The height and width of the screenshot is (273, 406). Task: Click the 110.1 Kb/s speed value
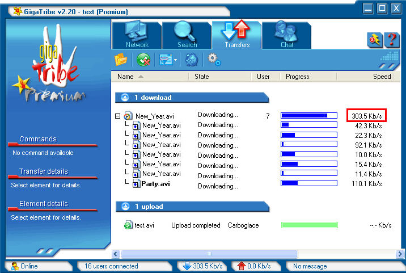click(x=366, y=183)
